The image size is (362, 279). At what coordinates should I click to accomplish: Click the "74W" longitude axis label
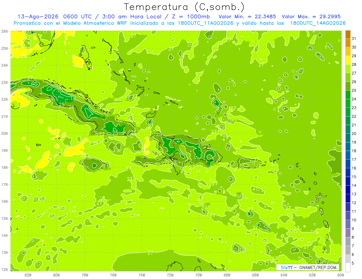[142, 275]
